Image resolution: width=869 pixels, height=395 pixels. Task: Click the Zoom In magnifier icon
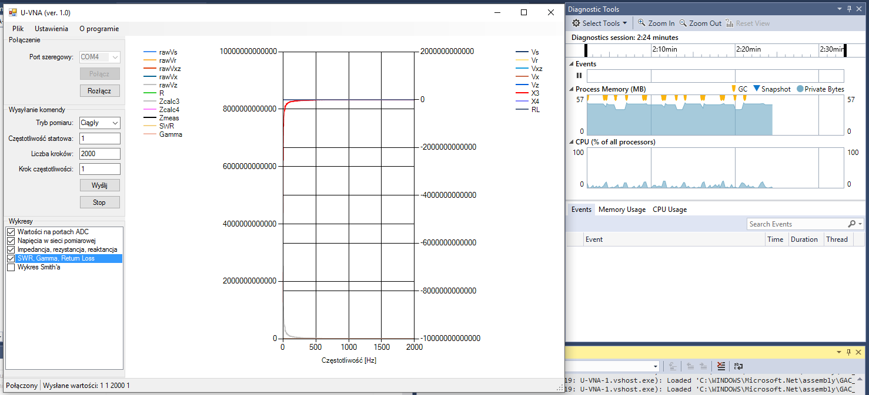point(642,23)
